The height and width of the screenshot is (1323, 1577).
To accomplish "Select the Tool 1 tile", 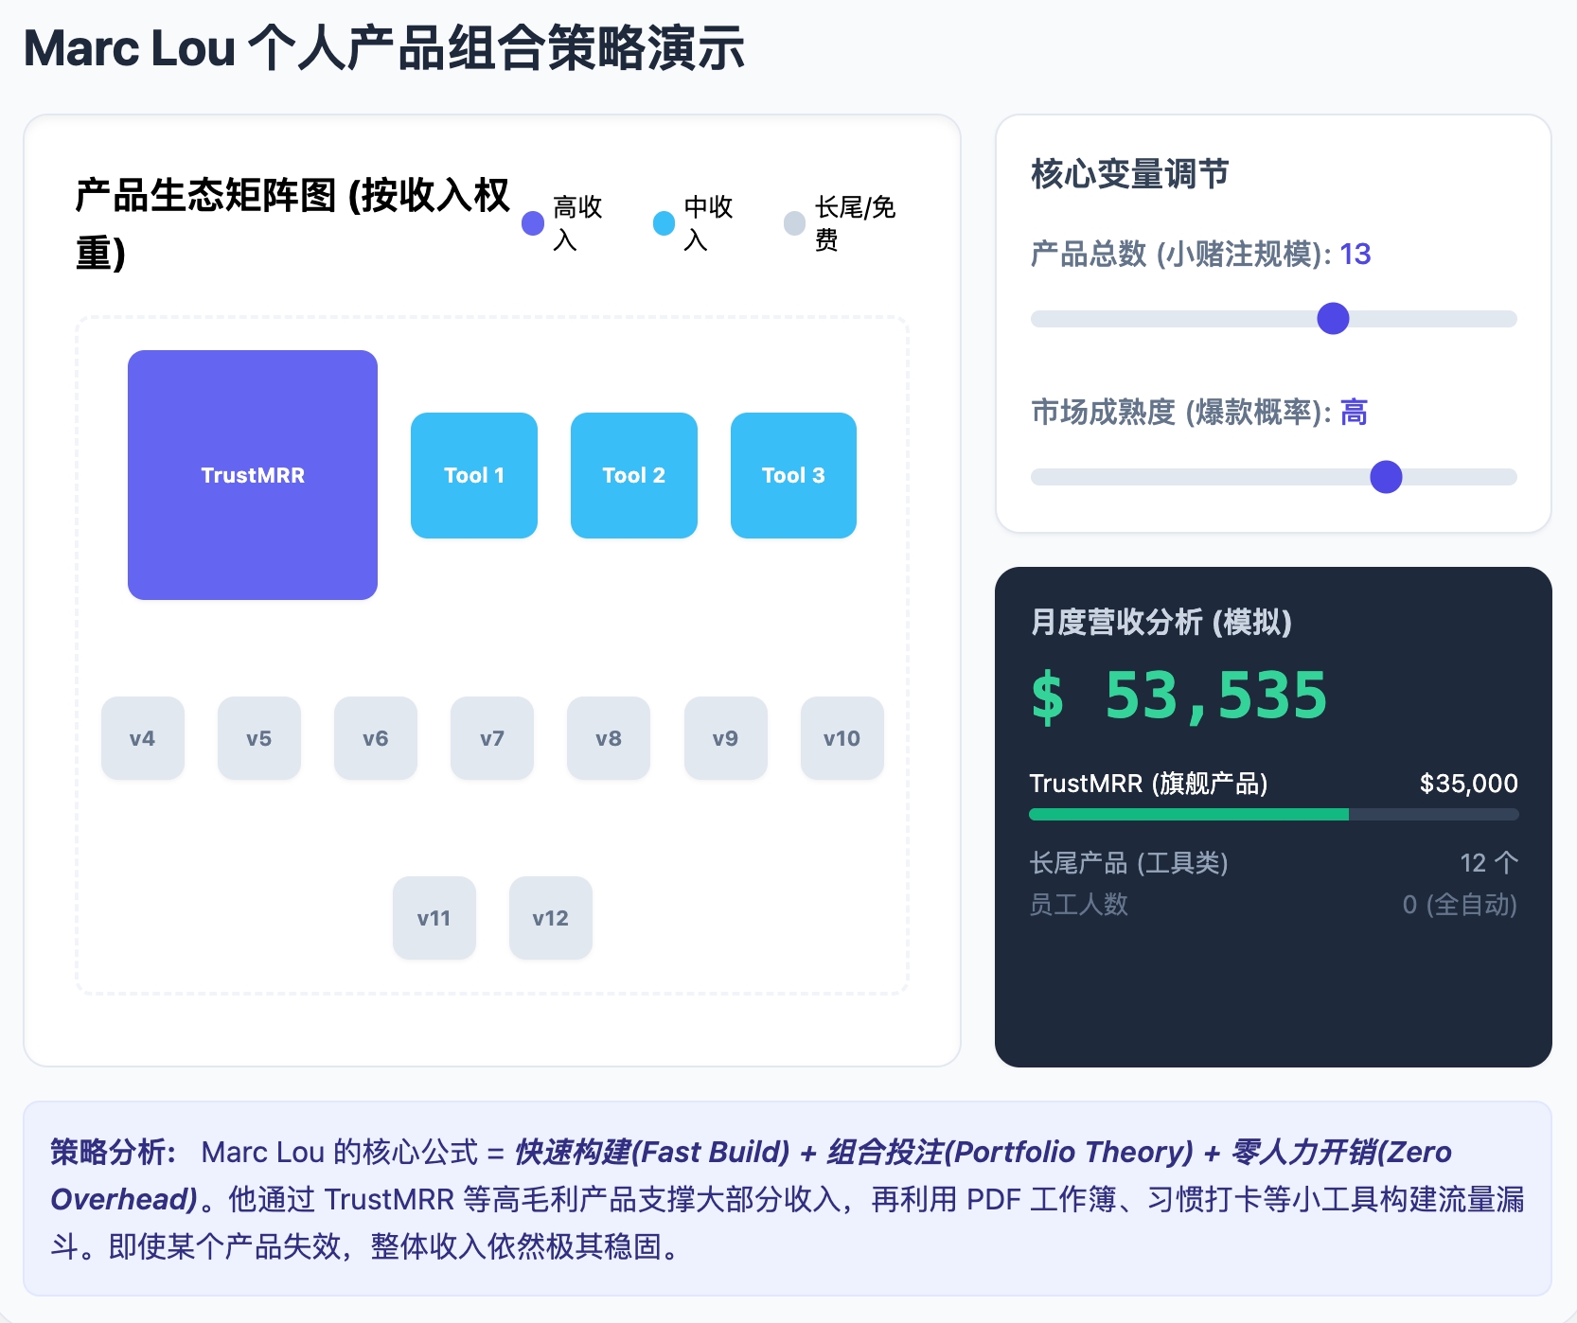I will tap(474, 475).
